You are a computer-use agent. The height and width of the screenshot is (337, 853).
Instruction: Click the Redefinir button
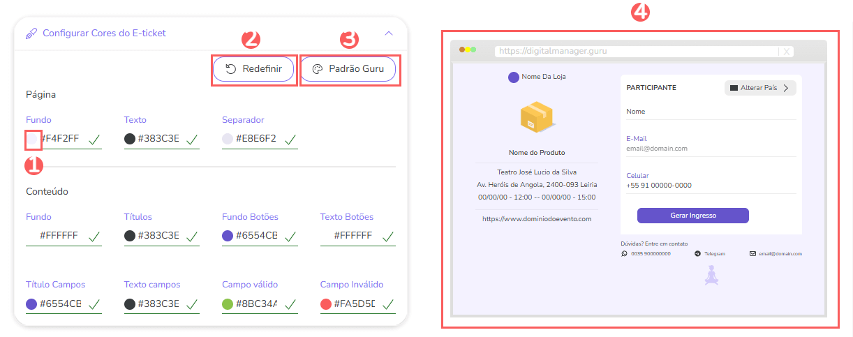(x=254, y=70)
